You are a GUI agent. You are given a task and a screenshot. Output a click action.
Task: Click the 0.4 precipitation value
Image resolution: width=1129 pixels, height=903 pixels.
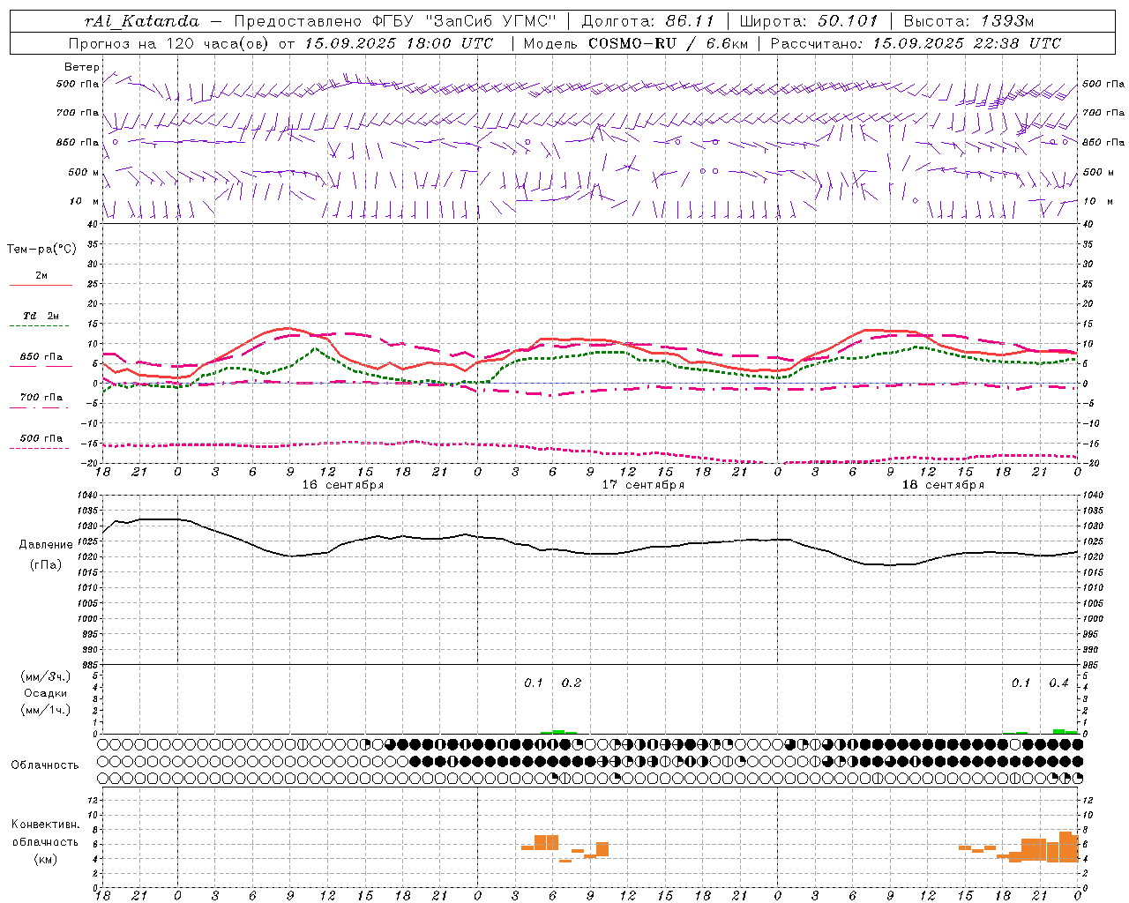pos(1058,683)
